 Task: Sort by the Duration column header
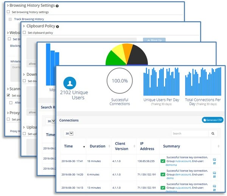[x=98, y=146]
